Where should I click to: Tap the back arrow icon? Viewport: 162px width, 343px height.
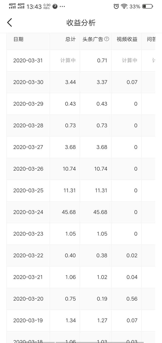coord(10,23)
